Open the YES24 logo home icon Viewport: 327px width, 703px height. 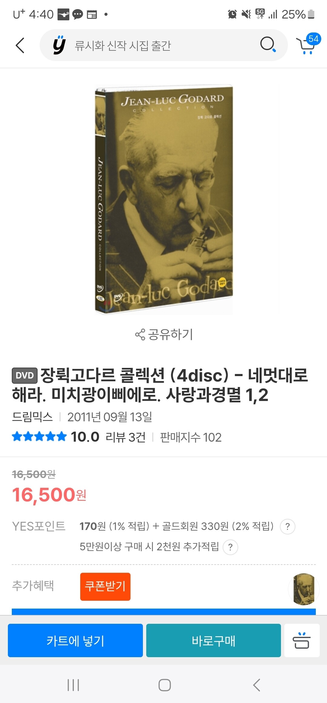coord(59,45)
